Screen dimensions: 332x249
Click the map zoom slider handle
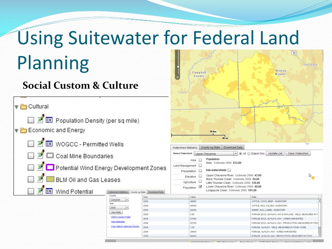178,67
